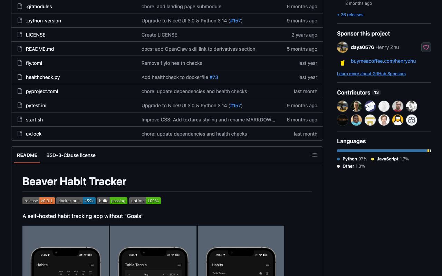Click the file icon next to LICENSE
The width and height of the screenshot is (442, 276).
(x=20, y=34)
